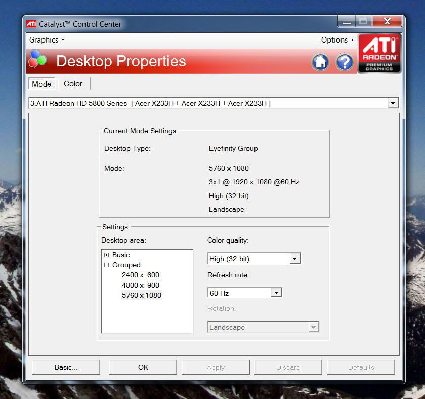Click the High (32-bit) value under Current Mode Settings
This screenshot has height=399, width=425.
[x=229, y=196]
